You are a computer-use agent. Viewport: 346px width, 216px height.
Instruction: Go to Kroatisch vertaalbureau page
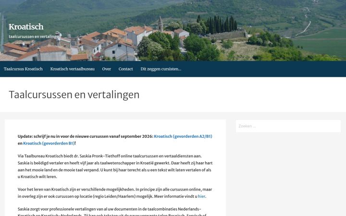point(73,69)
